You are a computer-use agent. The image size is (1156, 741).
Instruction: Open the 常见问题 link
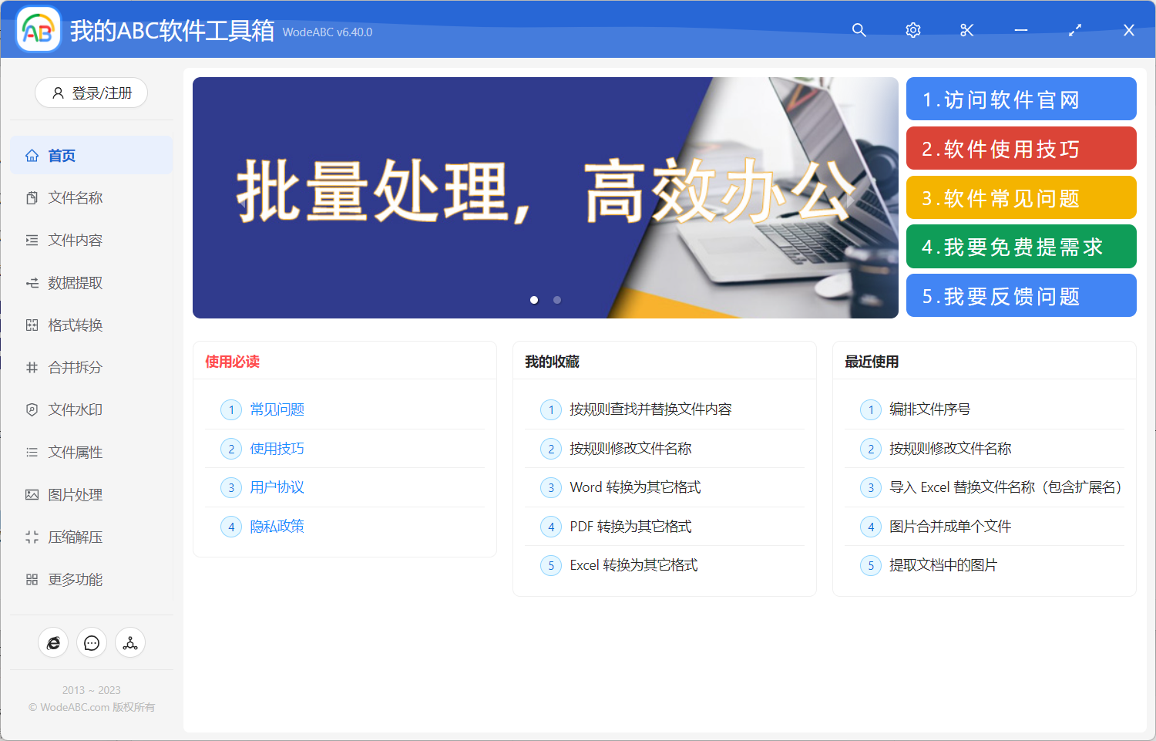tap(276, 409)
